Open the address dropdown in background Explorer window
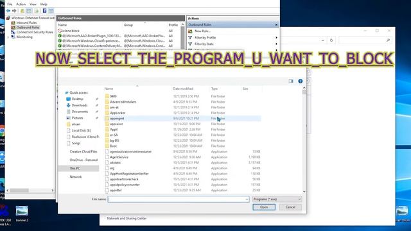 click(322, 40)
